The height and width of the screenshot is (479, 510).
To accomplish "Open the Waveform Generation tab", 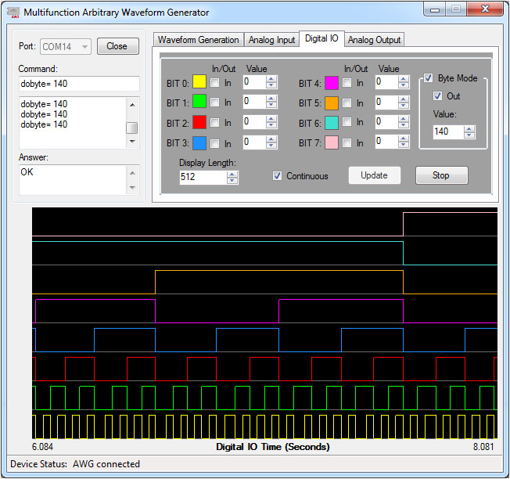I will coord(198,40).
